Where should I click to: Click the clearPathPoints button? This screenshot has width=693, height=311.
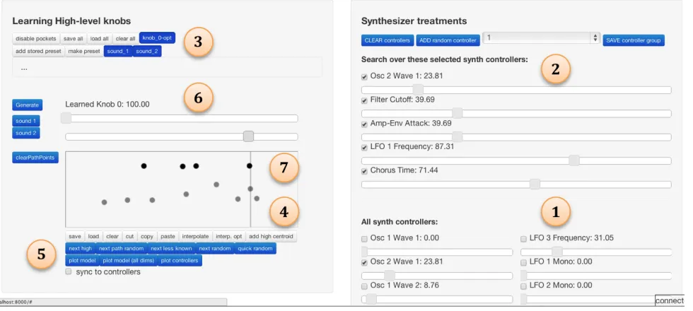click(x=35, y=158)
